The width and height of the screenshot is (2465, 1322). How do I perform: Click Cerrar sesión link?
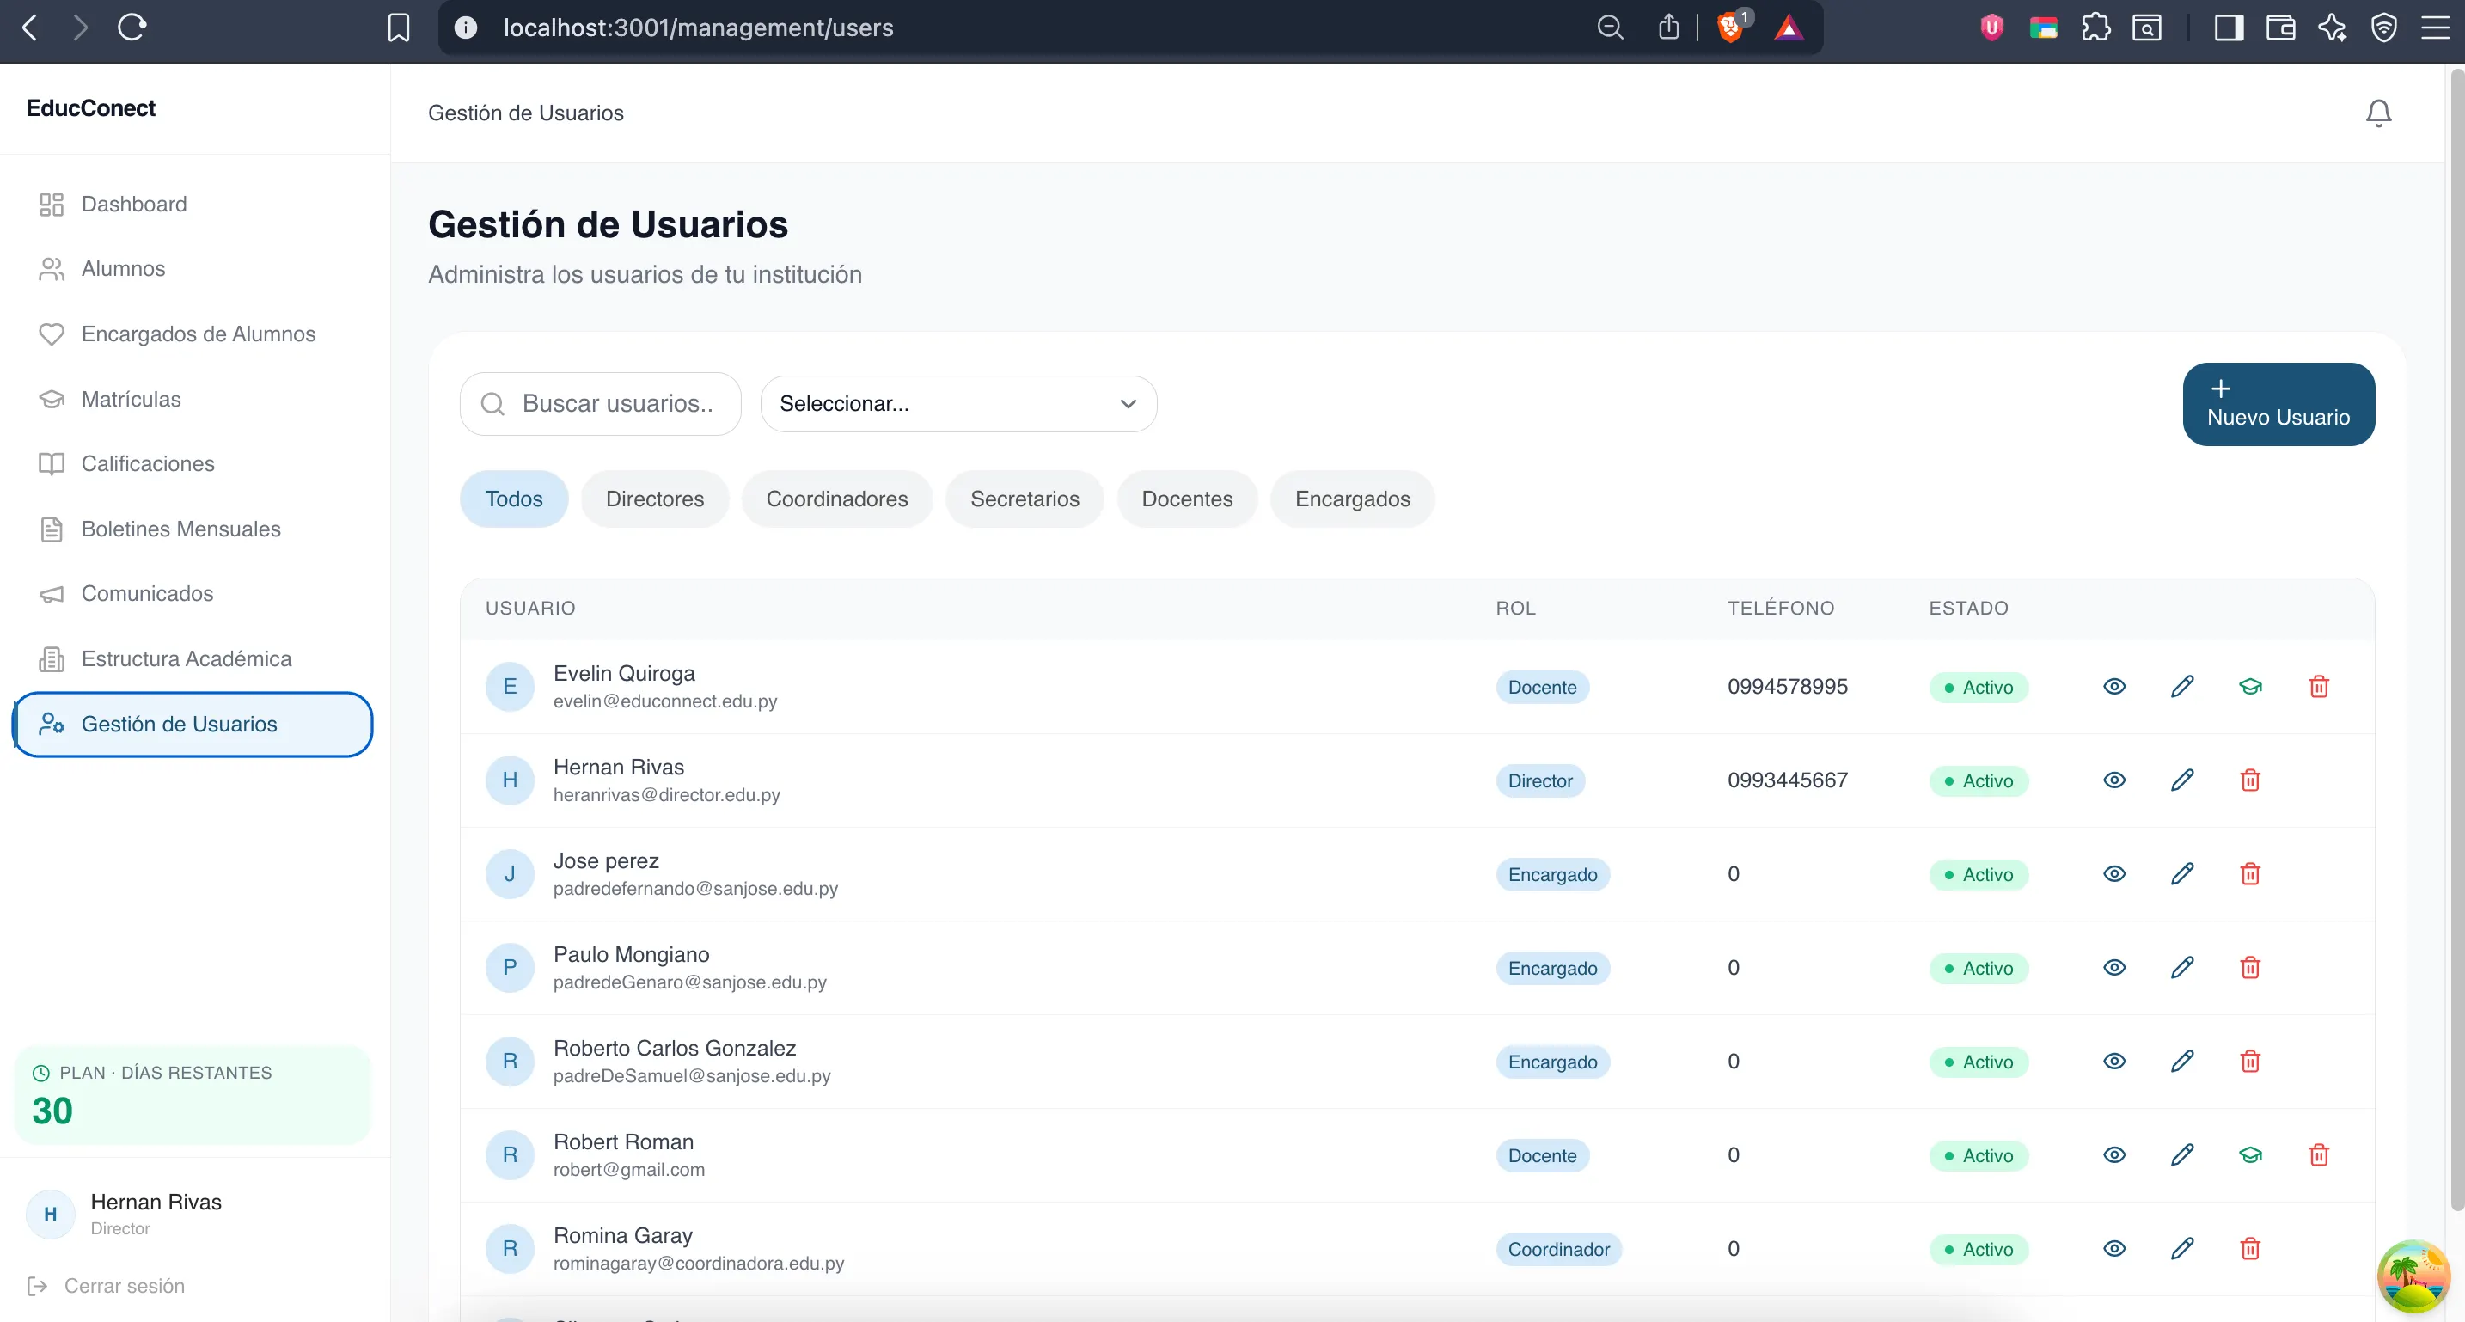coord(124,1286)
